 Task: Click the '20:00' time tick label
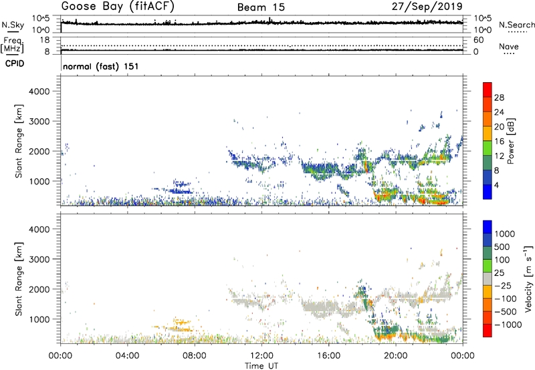point(396,356)
